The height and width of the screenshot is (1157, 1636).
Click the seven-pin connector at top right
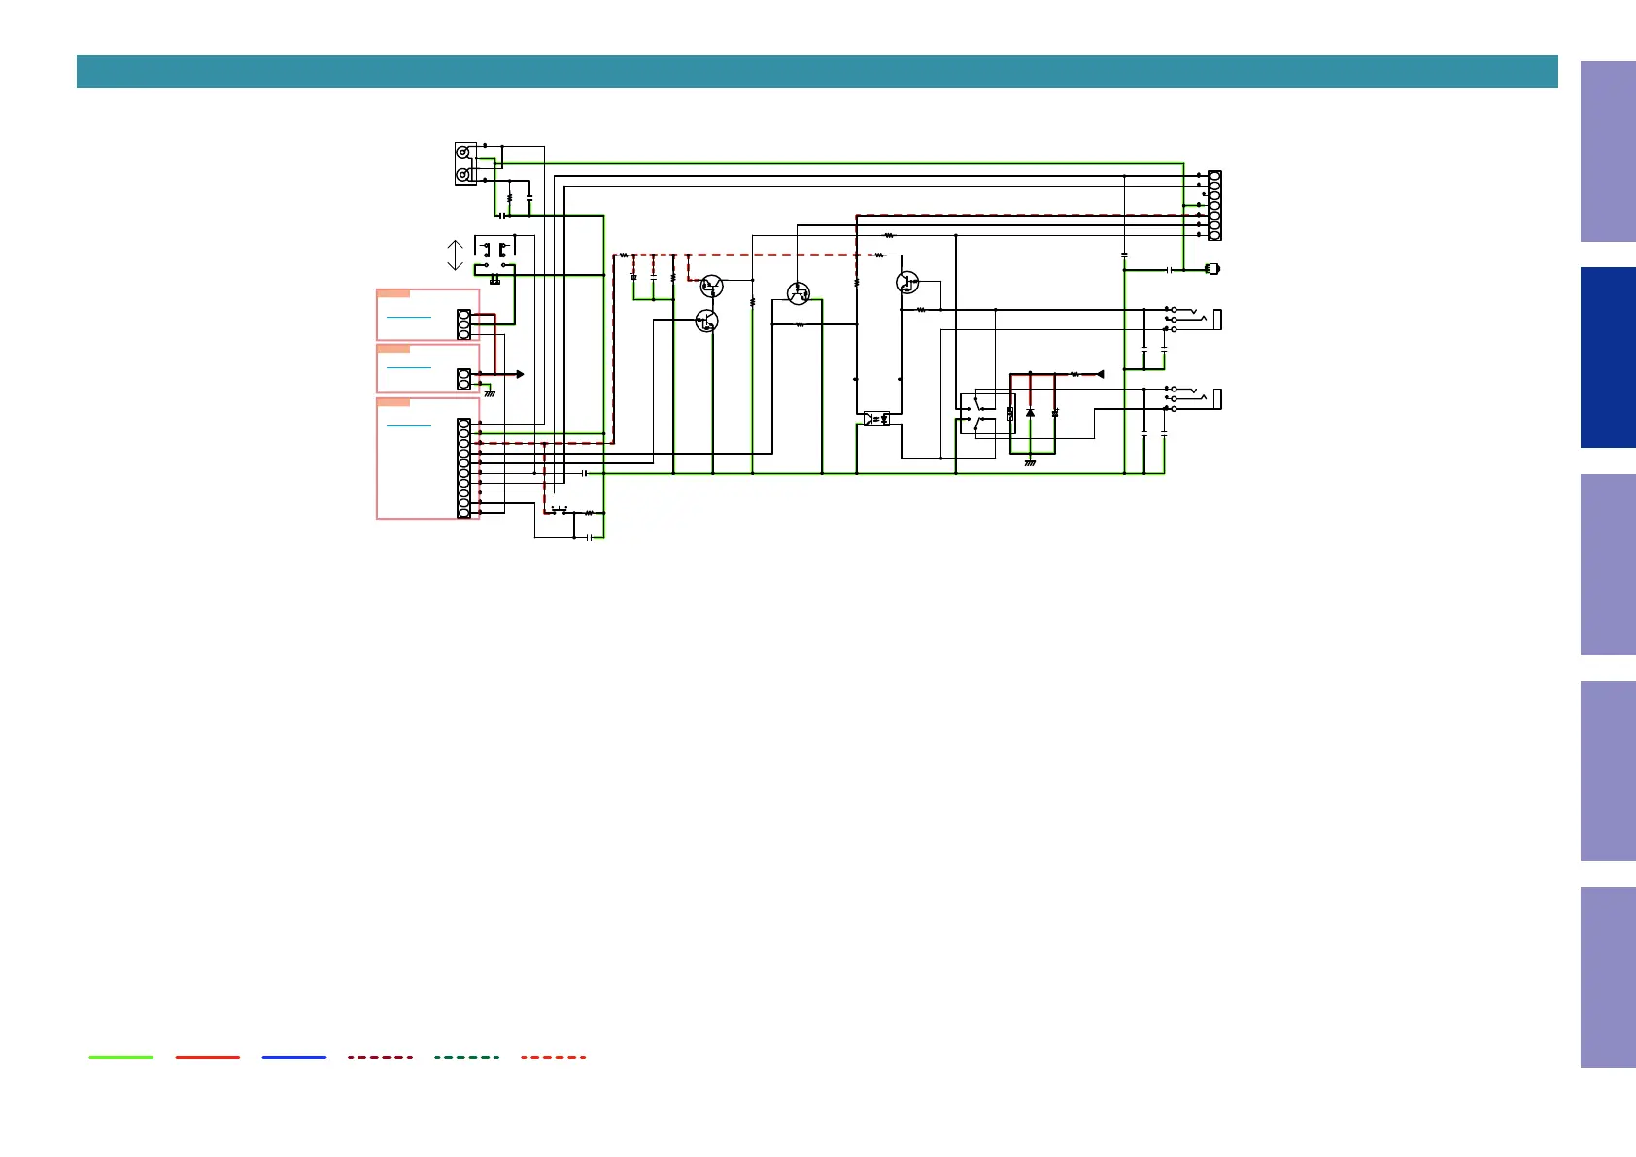[x=1214, y=205]
